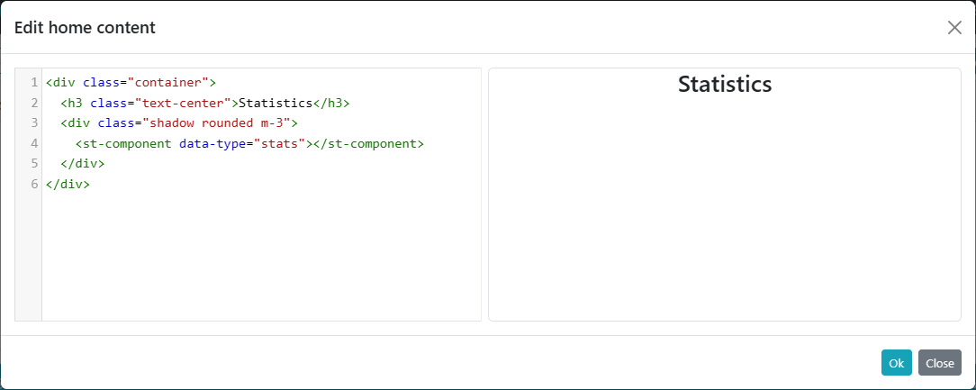Screen dimensions: 976x390
Task: Select line number 3 in the gutter
Action: [x=33, y=122]
